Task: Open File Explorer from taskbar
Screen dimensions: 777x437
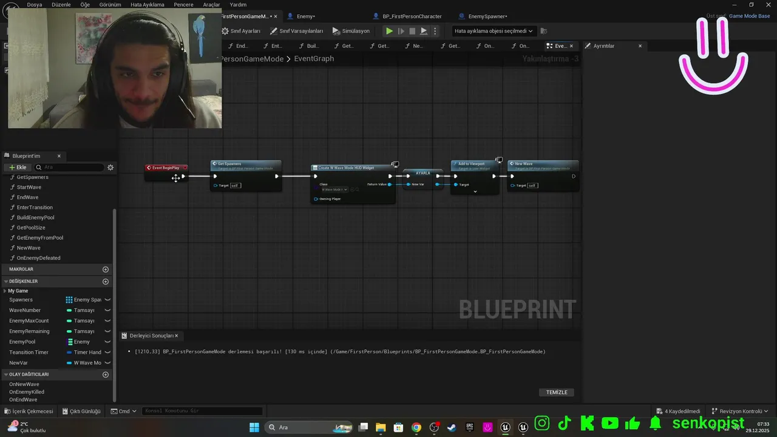Action: coord(381,427)
